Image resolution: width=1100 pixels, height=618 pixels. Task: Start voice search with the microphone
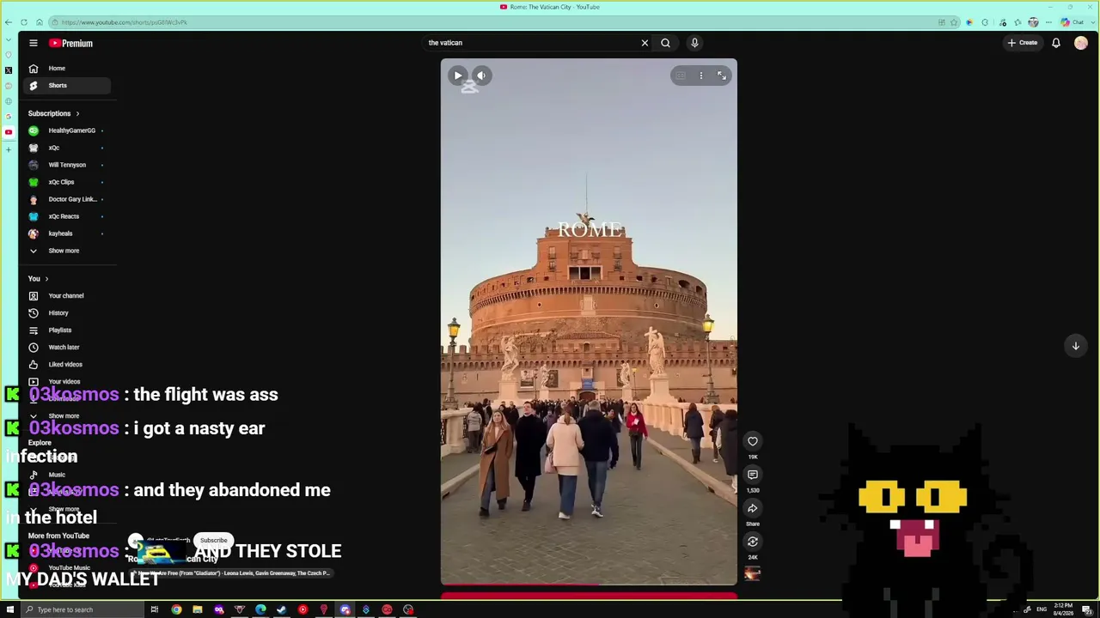pos(694,43)
